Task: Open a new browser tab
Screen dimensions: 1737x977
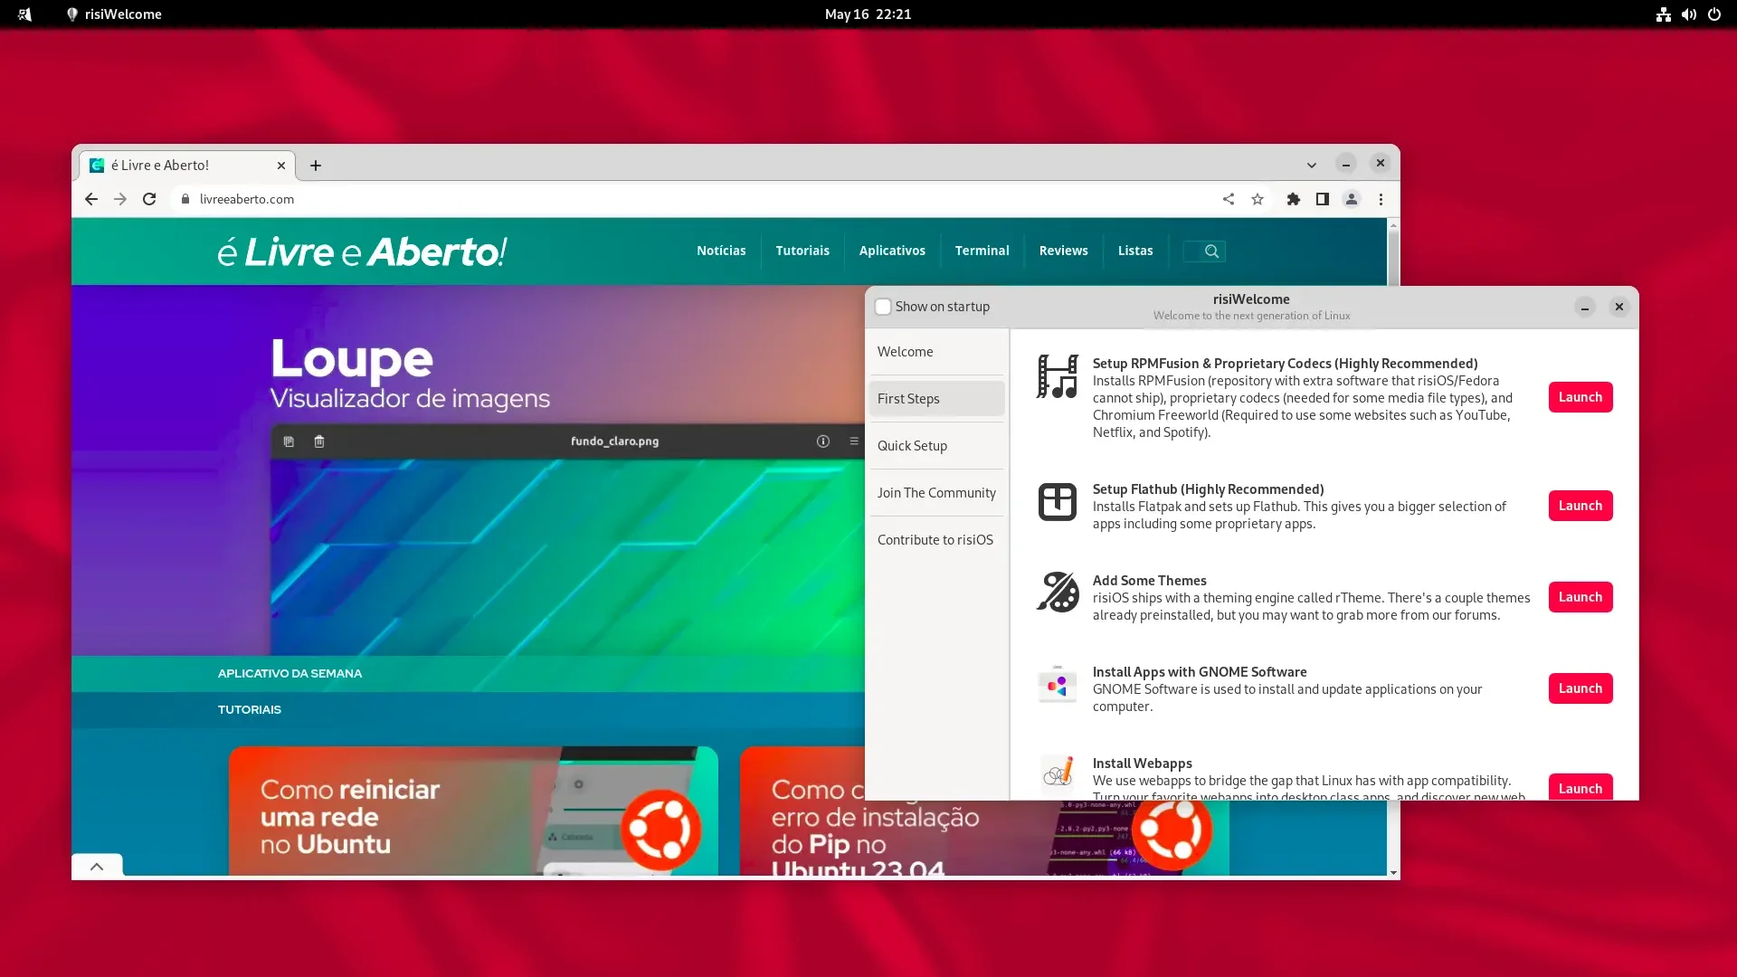Action: 316,166
